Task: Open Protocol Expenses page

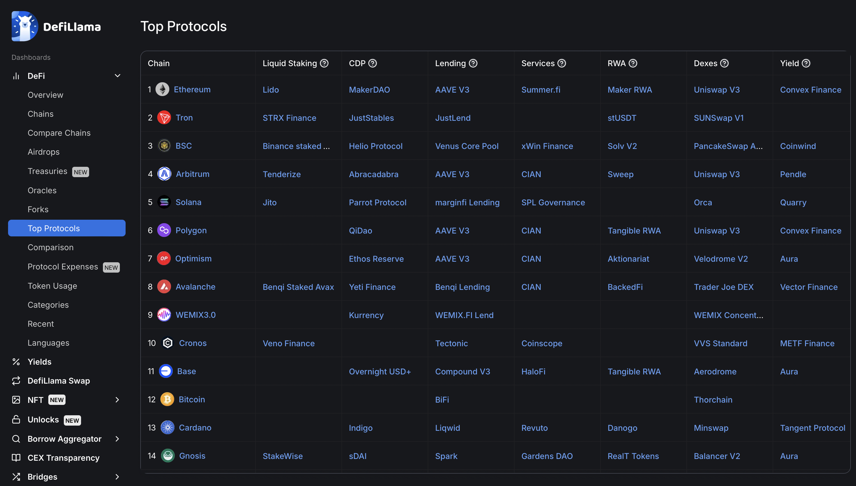Action: click(63, 267)
